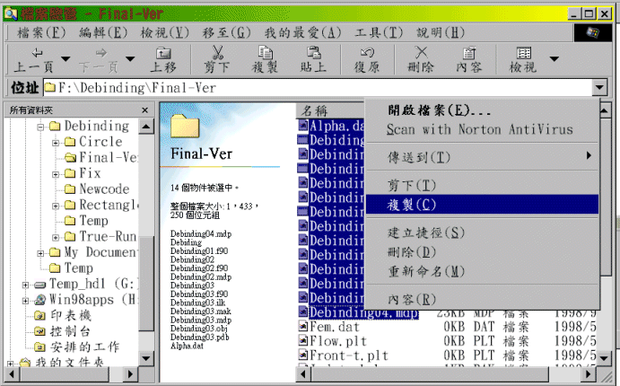The image size is (620, 386).
Task: Expand the My Documents tree node
Action: point(41,253)
